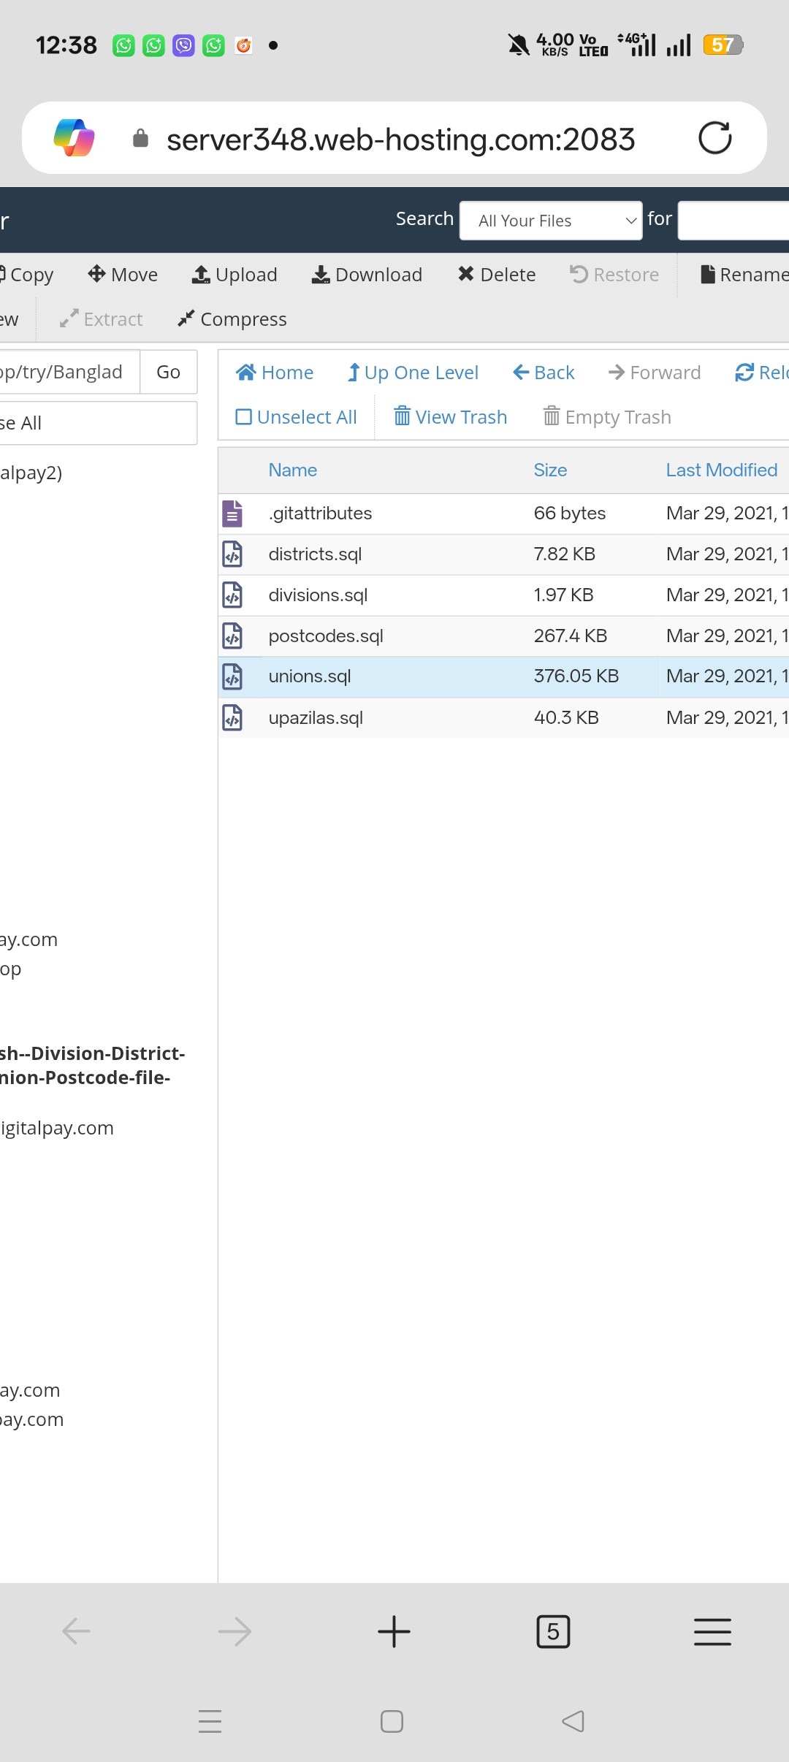This screenshot has width=789, height=1762.
Task: Select the unions.sql file
Action: tap(503, 676)
